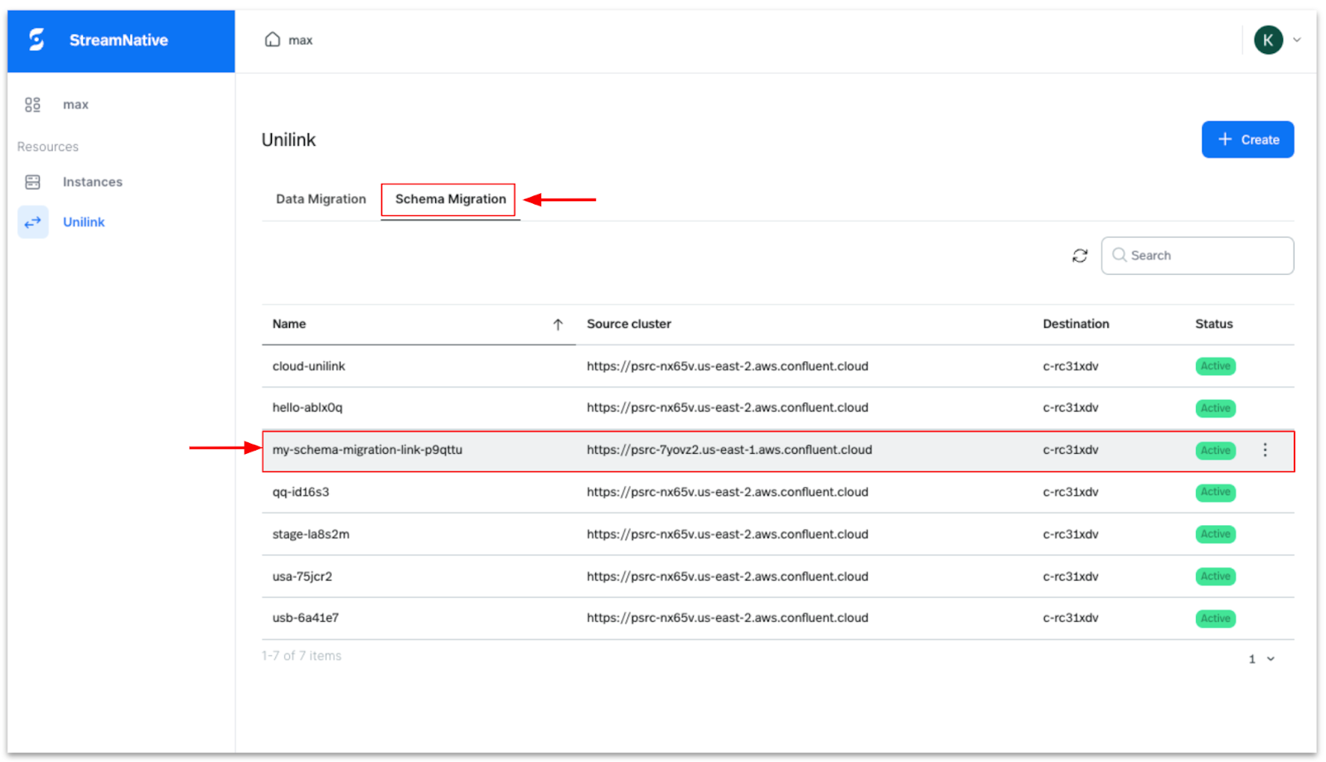
Task: Open the usa-75jcr2 link entry
Action: click(x=302, y=576)
